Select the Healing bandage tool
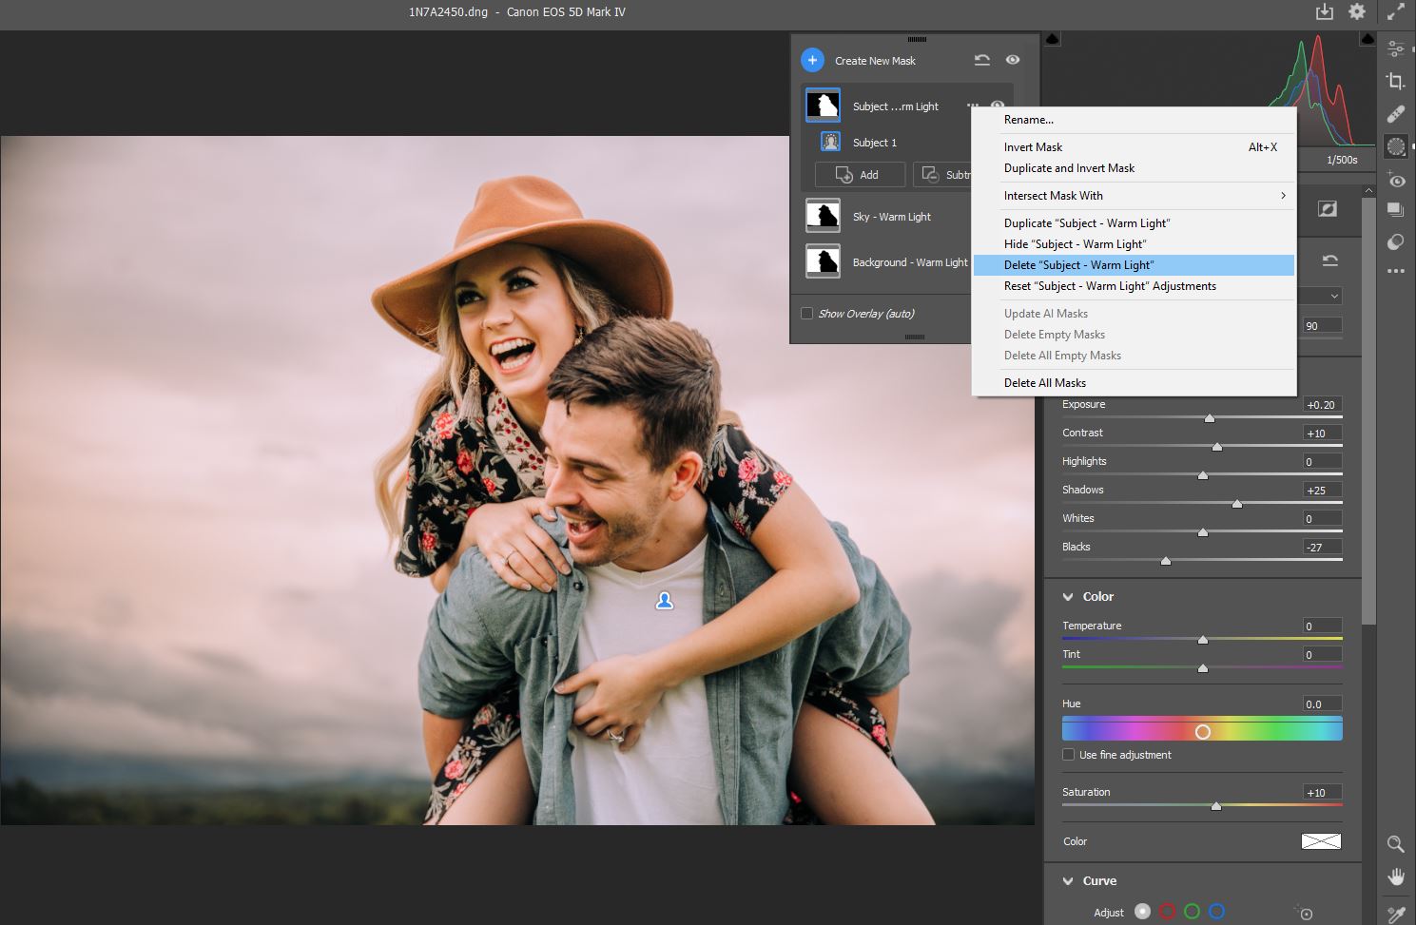 coord(1395,114)
